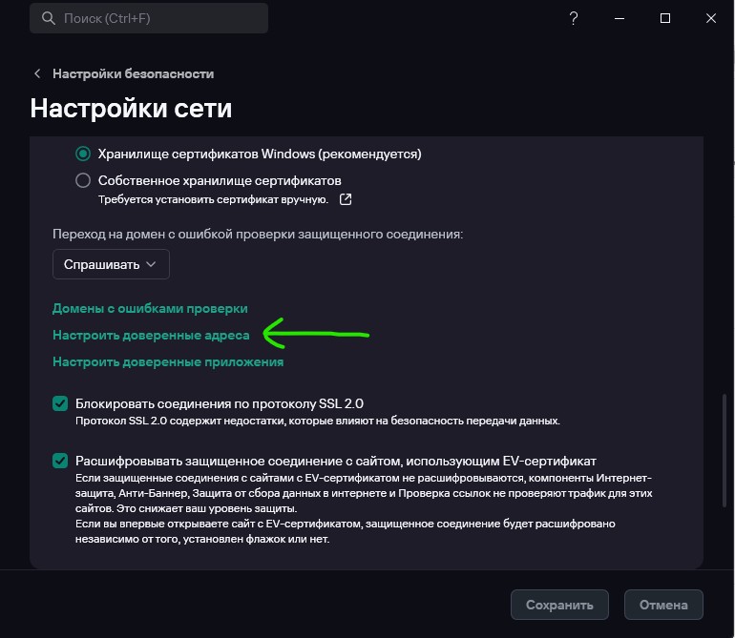Click the Отмена button

[x=663, y=605]
